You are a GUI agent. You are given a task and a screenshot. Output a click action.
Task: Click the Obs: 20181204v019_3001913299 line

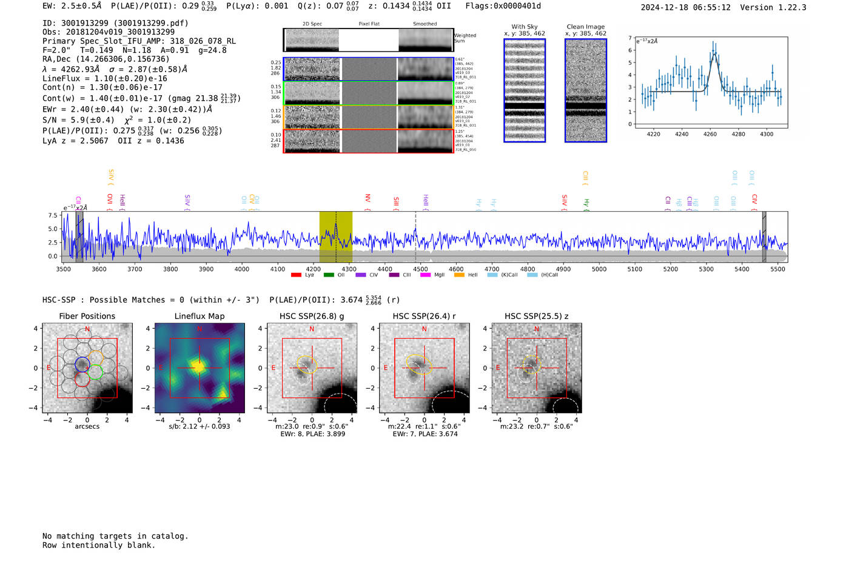[109, 32]
